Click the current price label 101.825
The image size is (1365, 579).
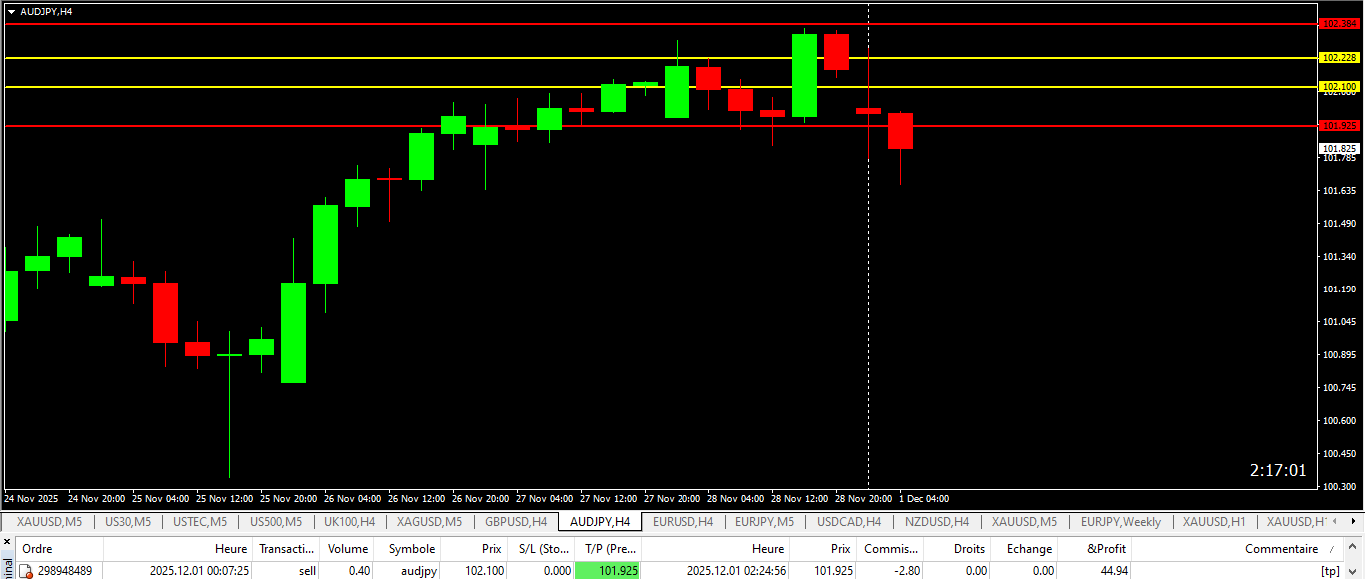click(1340, 148)
